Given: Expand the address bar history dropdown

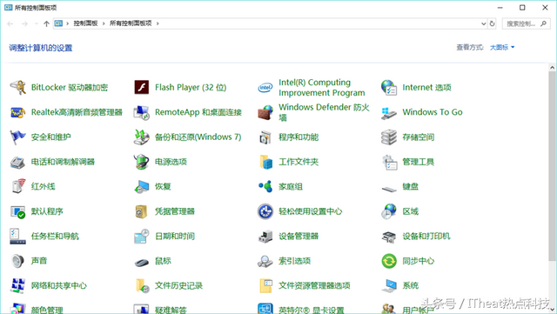Looking at the screenshot, I should [484, 23].
